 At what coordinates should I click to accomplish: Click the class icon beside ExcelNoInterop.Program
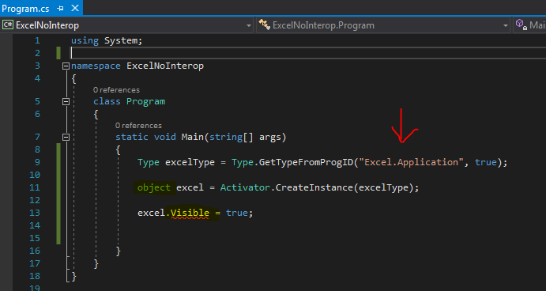click(x=264, y=25)
